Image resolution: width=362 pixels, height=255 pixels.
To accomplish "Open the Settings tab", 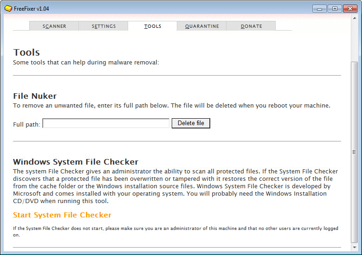I will (103, 26).
